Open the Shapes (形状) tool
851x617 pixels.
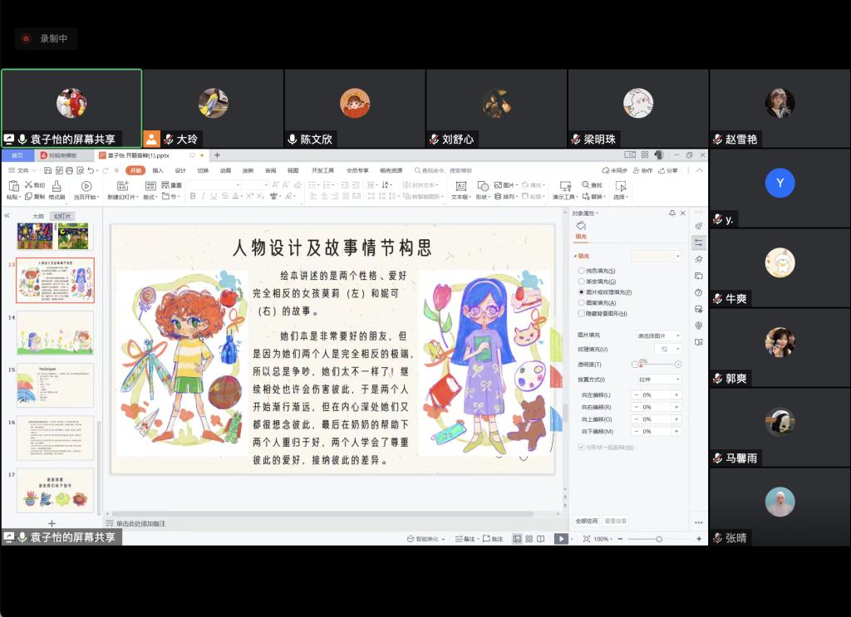tap(482, 186)
